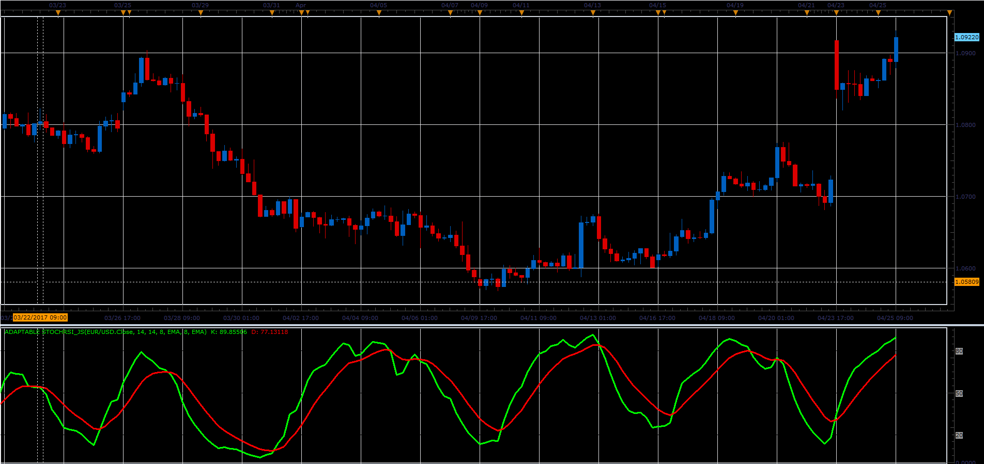Click the 20 level on indicator scale

(959, 435)
